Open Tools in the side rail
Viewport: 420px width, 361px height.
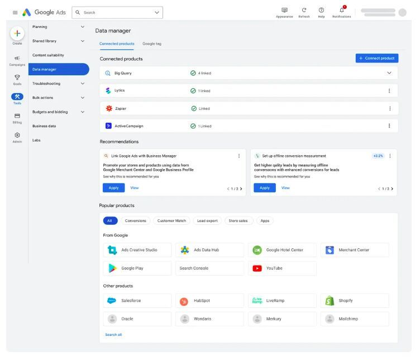click(17, 99)
